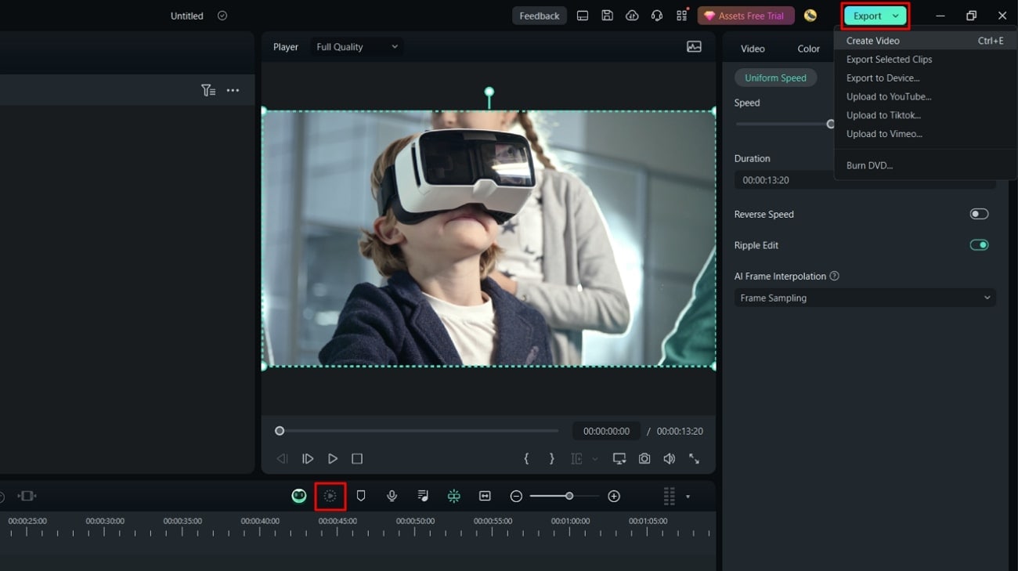Click the playback progress bar handle
This screenshot has height=571, width=1018.
tap(280, 431)
